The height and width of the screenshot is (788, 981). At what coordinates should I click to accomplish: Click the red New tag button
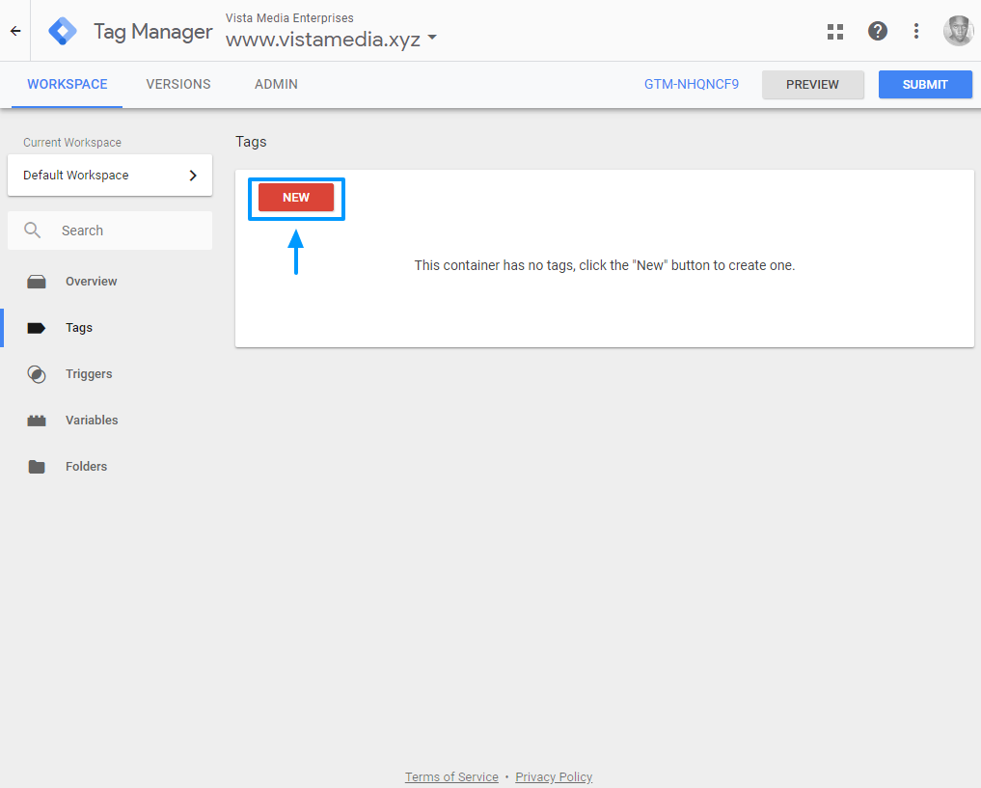click(296, 198)
